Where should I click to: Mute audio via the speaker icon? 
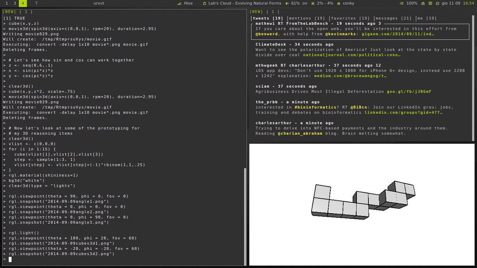287,3
